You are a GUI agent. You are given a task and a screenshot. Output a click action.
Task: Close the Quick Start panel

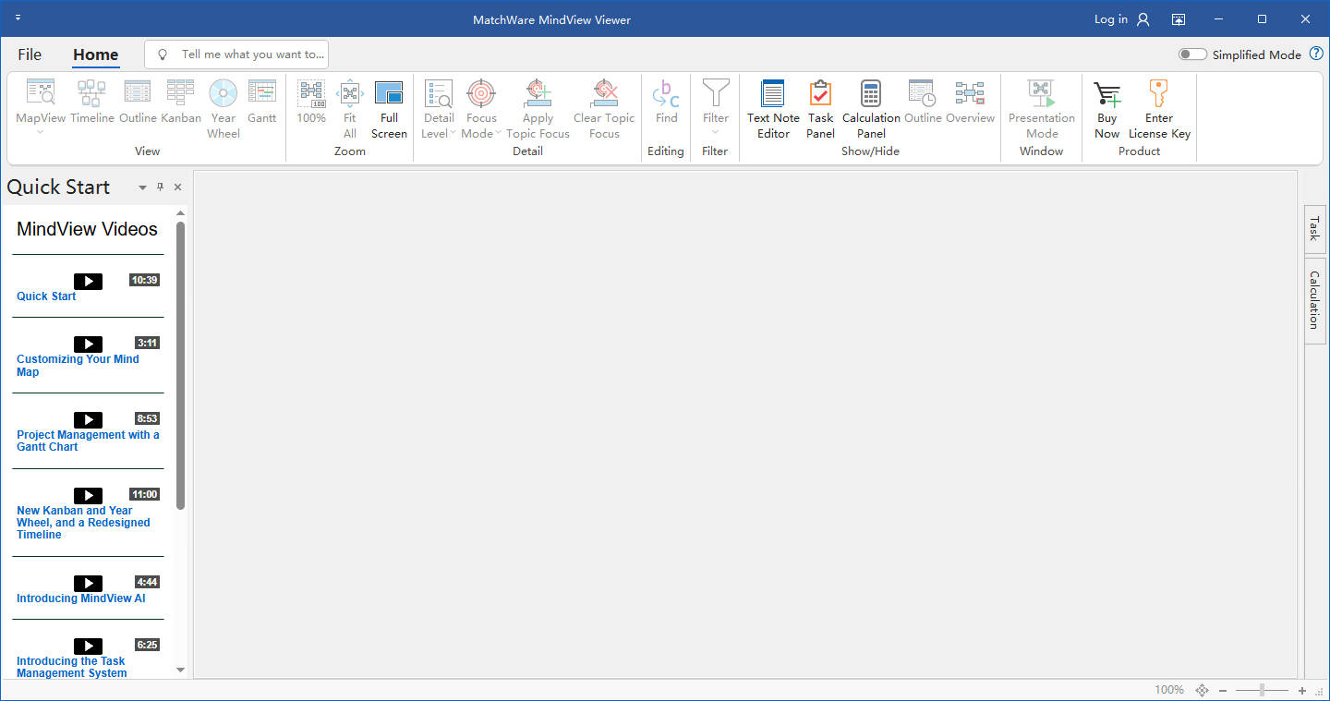coord(177,187)
